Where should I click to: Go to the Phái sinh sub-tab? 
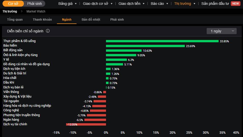117,20
